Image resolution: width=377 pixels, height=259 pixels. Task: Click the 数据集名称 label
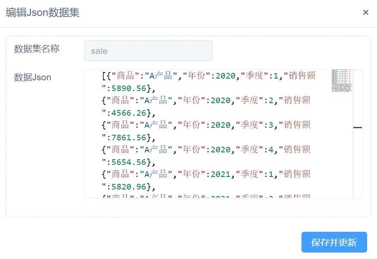tap(37, 49)
